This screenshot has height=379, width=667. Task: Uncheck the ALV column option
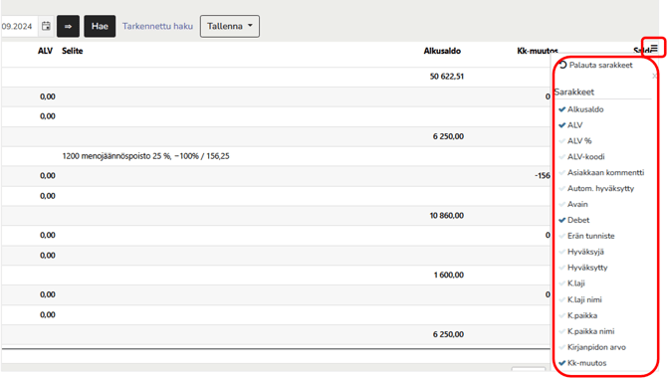point(570,125)
